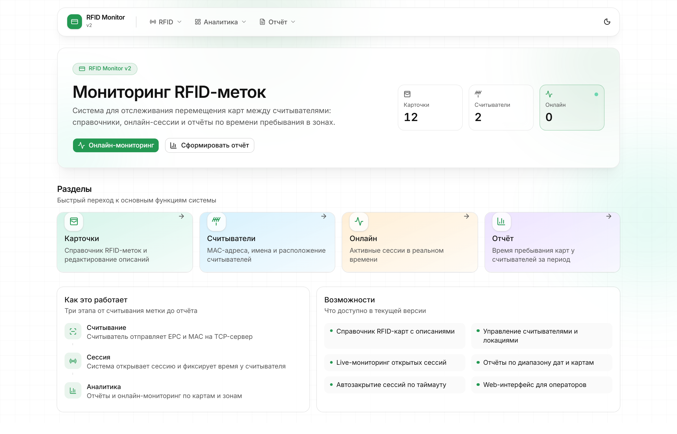Viewport: 677px width, 434px height.
Task: Click the green online status dot
Action: [x=596, y=94]
